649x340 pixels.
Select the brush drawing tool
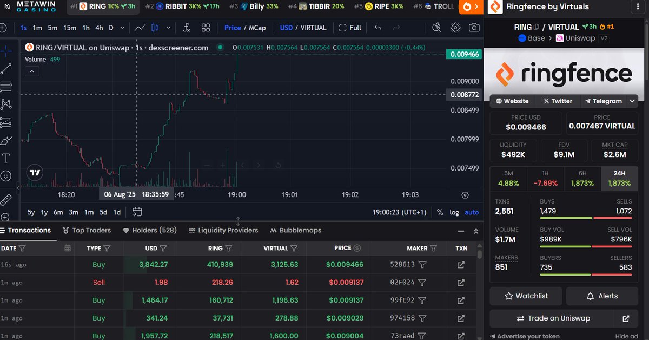[6, 140]
